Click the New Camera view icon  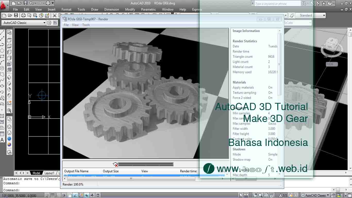pos(9,103)
